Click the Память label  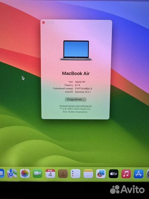[x=69, y=85]
